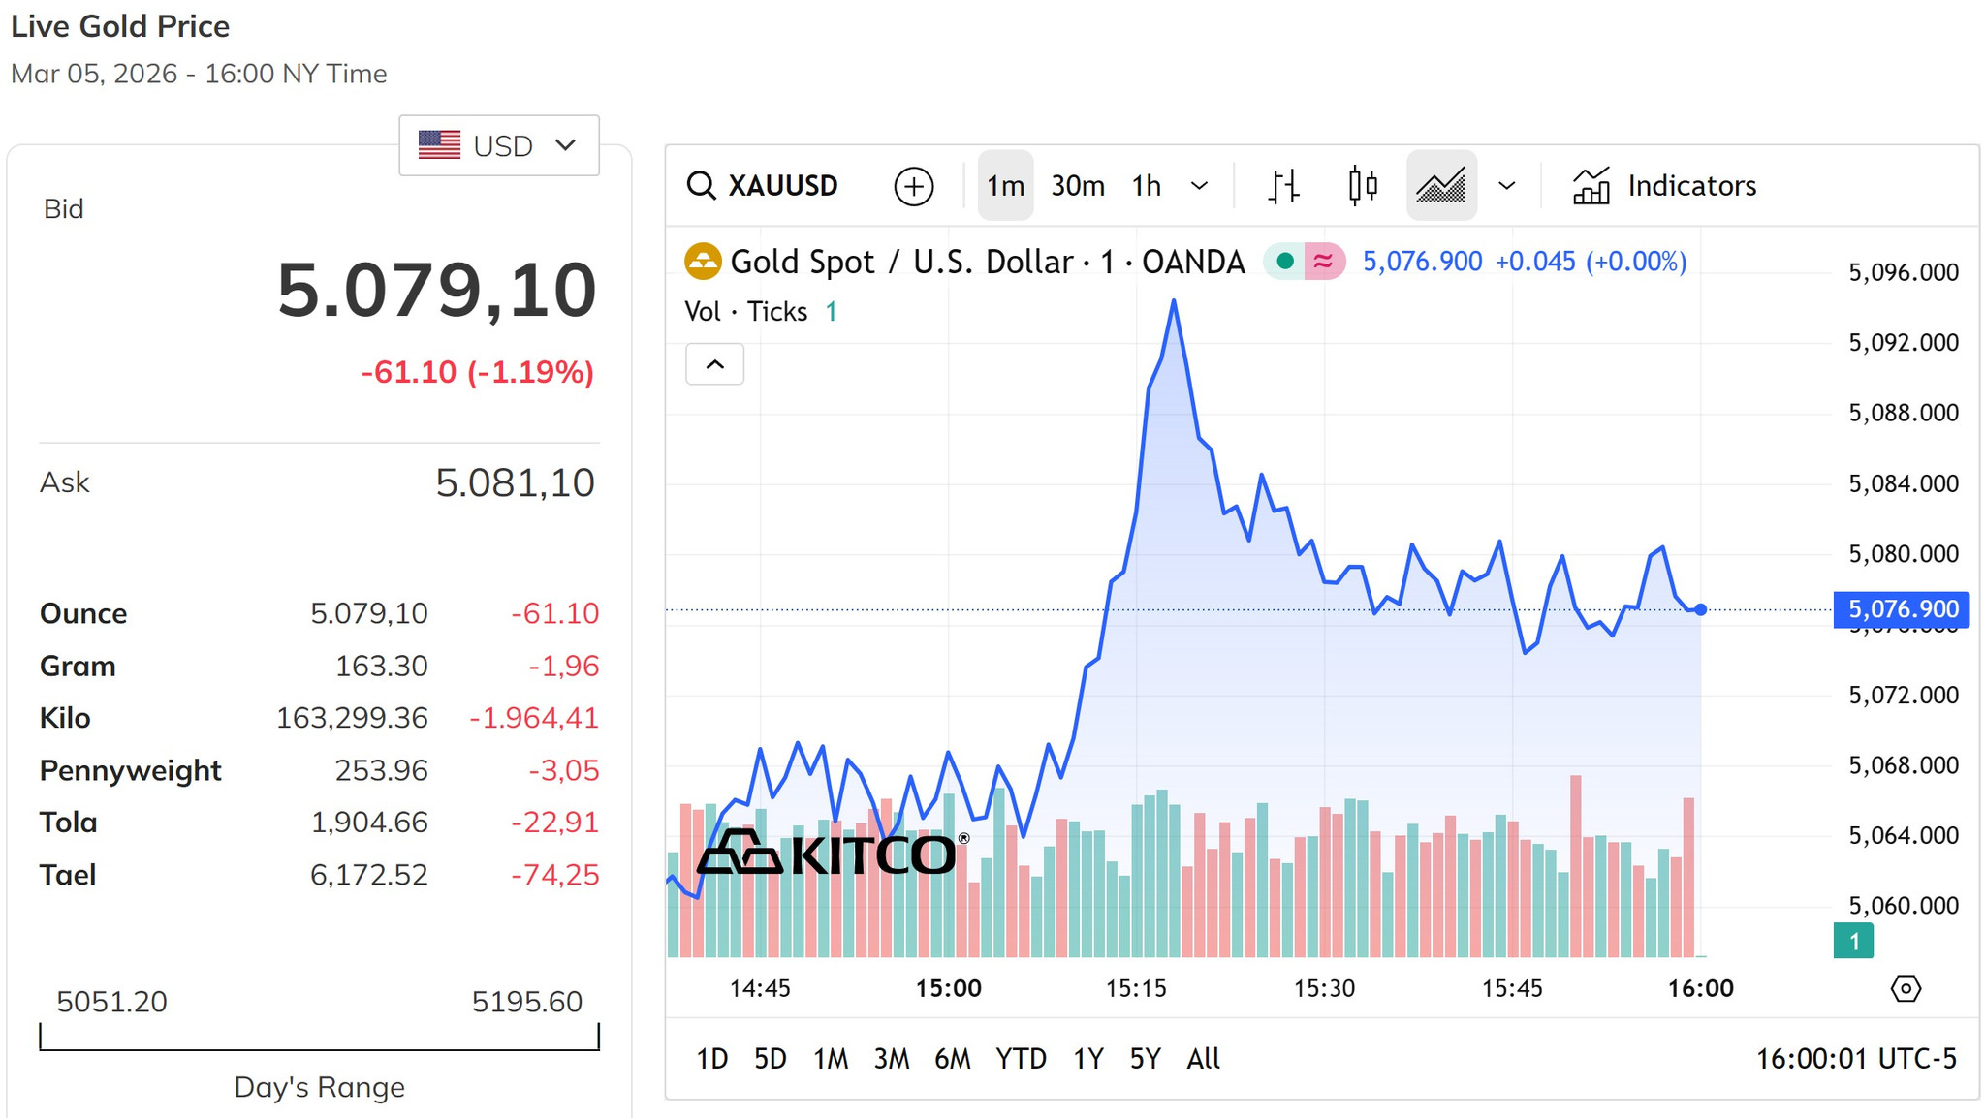
Task: Toggle the green market status indicator
Action: [1285, 261]
